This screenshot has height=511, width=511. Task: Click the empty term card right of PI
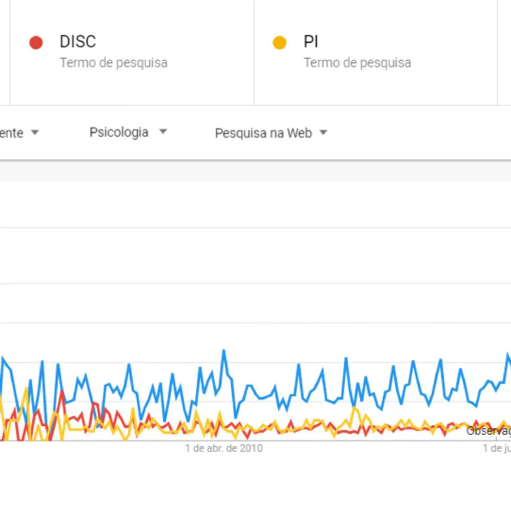(x=504, y=53)
